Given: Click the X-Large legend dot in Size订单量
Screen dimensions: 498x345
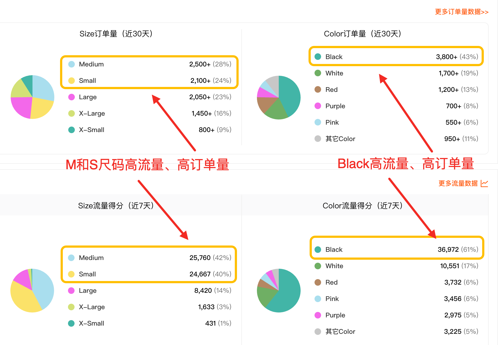Looking at the screenshot, I should (x=72, y=113).
